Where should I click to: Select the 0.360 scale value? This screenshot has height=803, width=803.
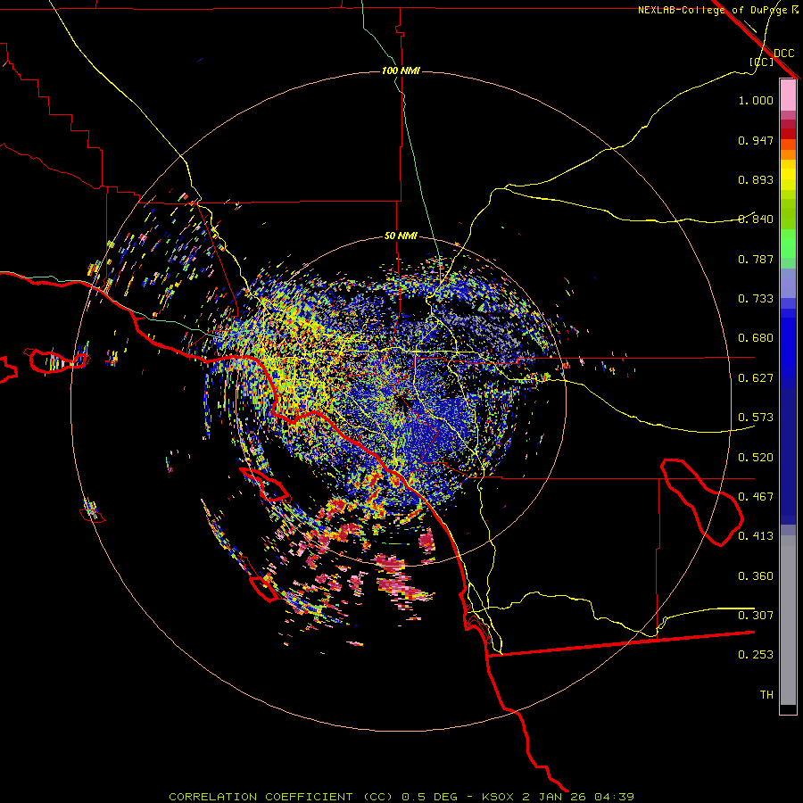pos(756,576)
